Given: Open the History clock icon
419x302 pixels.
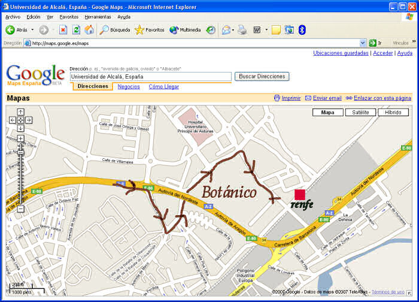Looking at the screenshot, I should (211, 30).
